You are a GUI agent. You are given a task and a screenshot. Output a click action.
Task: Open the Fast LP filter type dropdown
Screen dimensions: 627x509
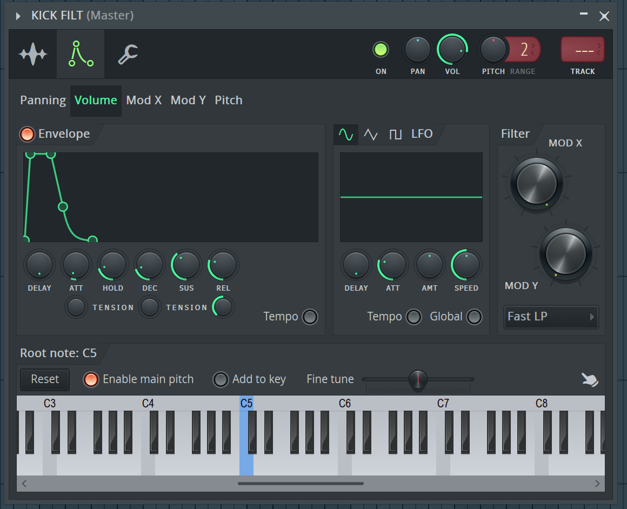click(551, 317)
